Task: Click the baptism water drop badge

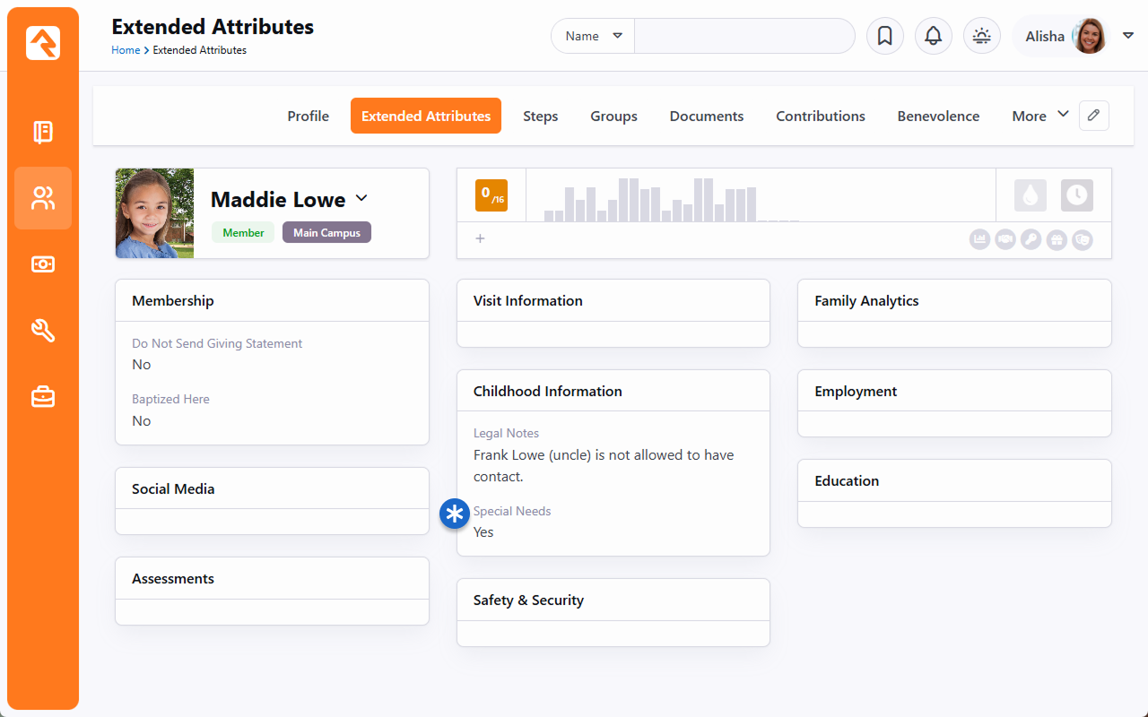Action: point(1030,195)
